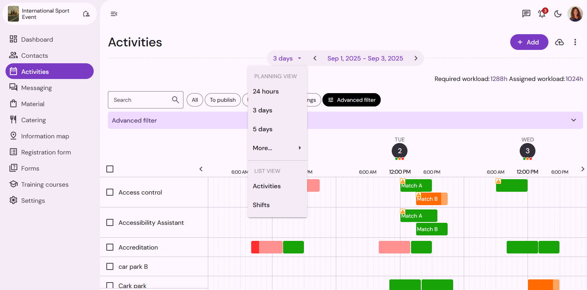
Task: Expand the More... submenu
Action: [x=278, y=148]
